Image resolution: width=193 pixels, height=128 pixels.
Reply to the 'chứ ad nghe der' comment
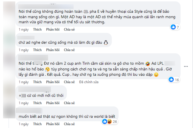pos(53,50)
